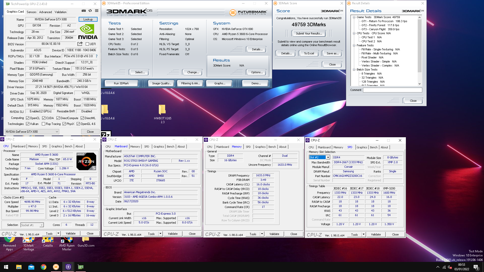The height and width of the screenshot is (272, 484).
Task: Switch to CPU-Z taskbar icon
Action: click(x=68, y=267)
